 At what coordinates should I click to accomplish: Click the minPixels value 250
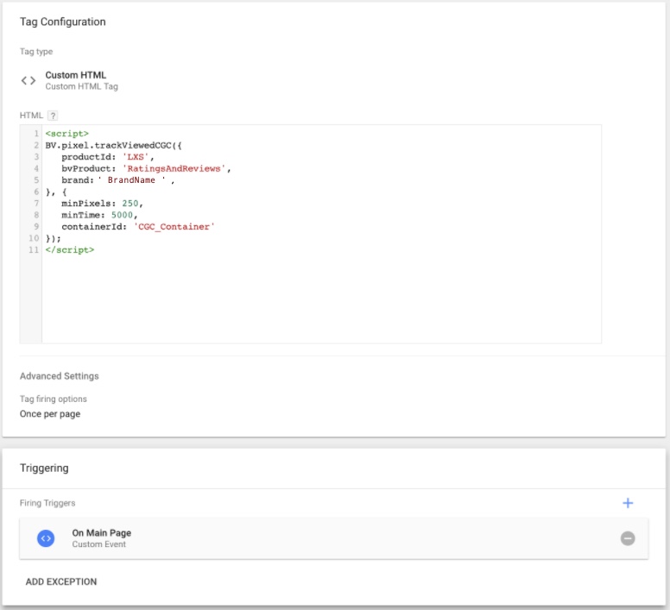coord(130,204)
